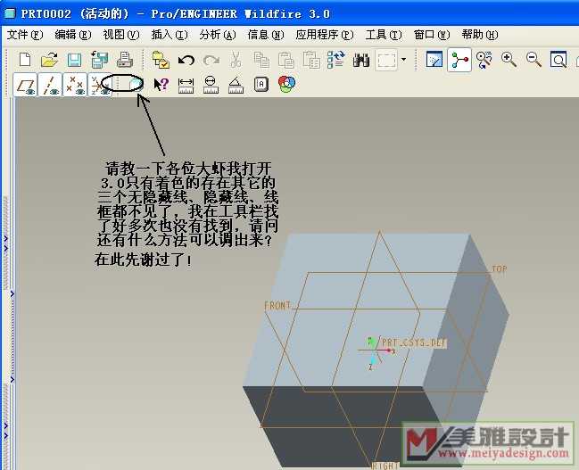
Task: Toggle datum points display
Action: [75, 85]
